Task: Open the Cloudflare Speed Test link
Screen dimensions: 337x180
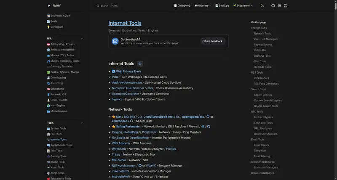Action: (x=158, y=117)
